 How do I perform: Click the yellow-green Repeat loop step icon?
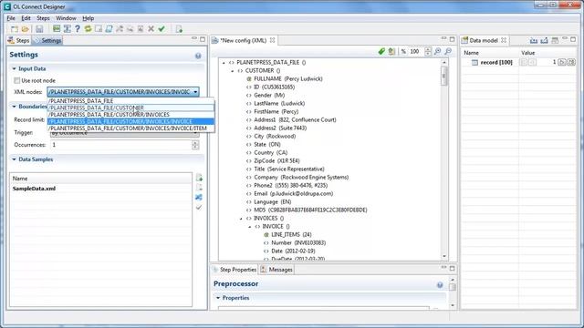coord(88,28)
